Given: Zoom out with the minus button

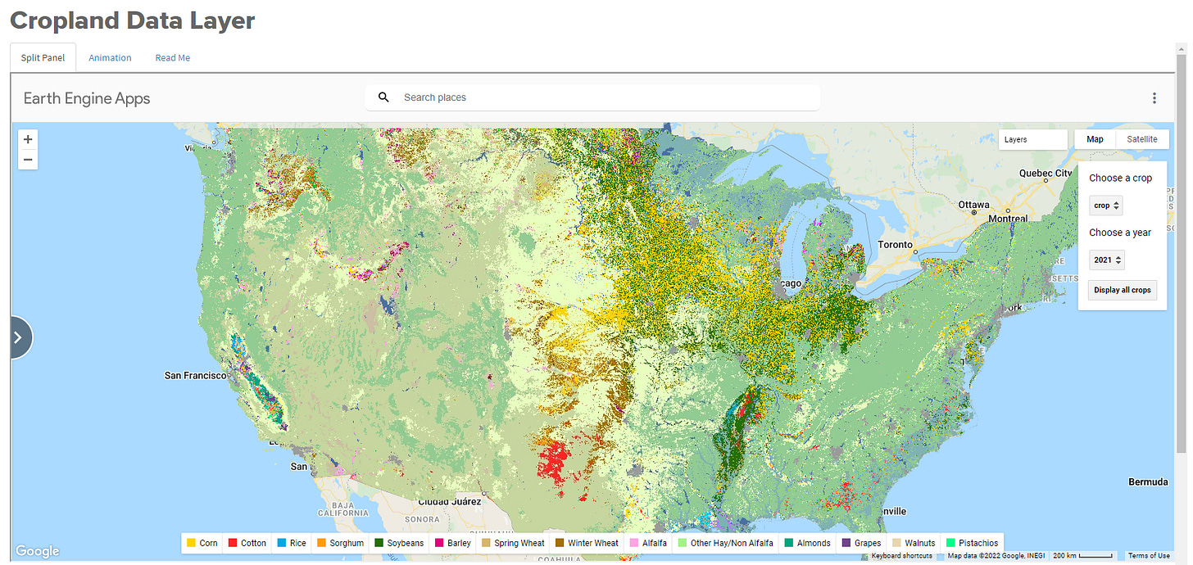Looking at the screenshot, I should coord(28,160).
